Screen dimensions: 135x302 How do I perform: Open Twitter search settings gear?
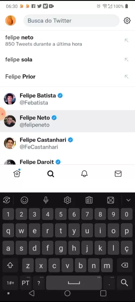[x=127, y=20]
